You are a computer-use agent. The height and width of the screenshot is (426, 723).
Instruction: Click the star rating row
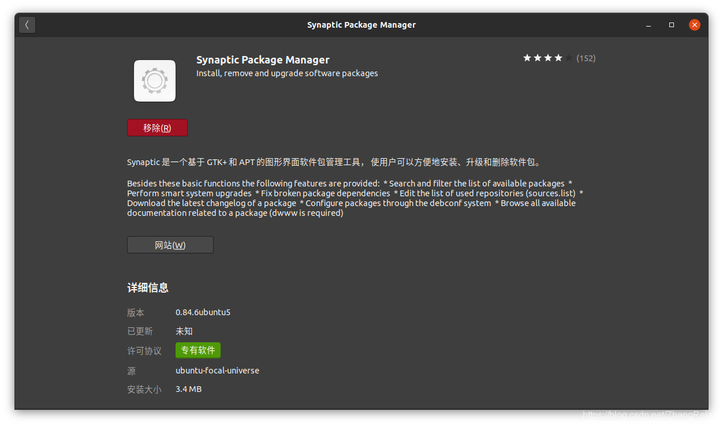(547, 58)
